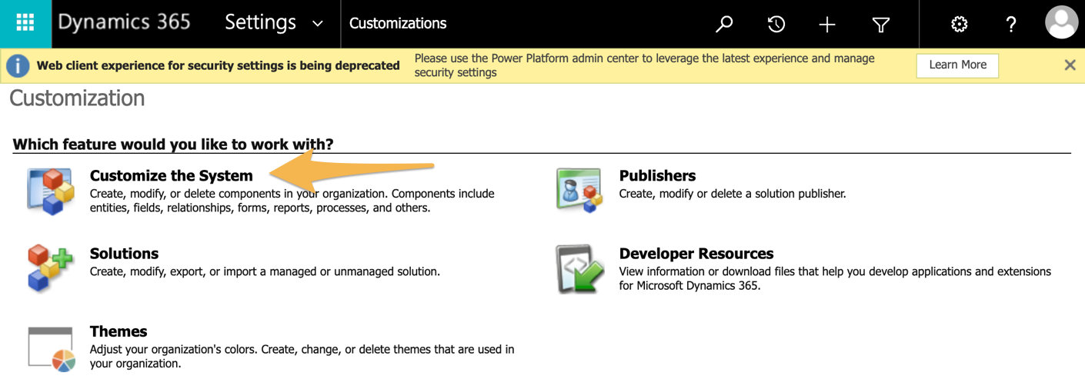Open the Themes link
Viewport: 1085px width, 389px height.
119,331
